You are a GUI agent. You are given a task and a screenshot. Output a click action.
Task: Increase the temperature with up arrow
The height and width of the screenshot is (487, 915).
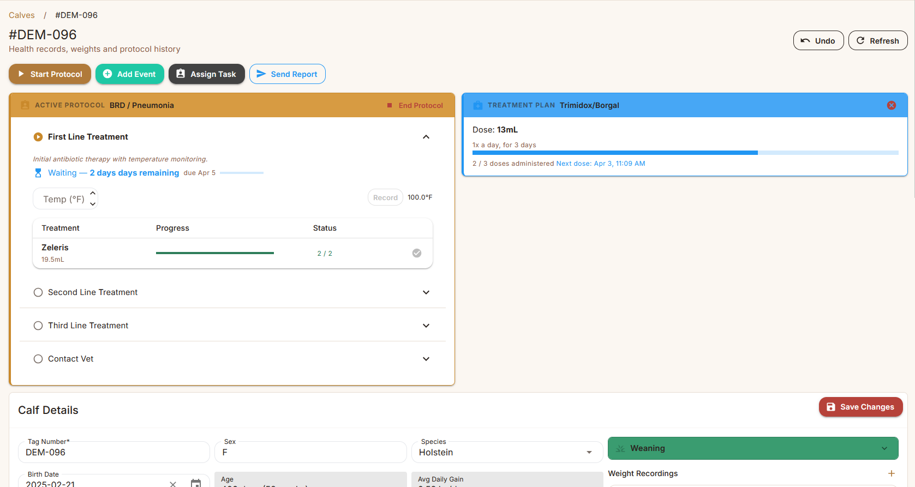click(93, 193)
